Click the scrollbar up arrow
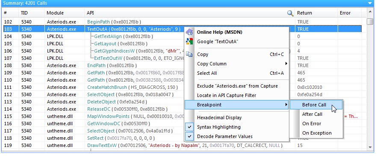The height and width of the screenshot is (156, 377). click(x=370, y=12)
